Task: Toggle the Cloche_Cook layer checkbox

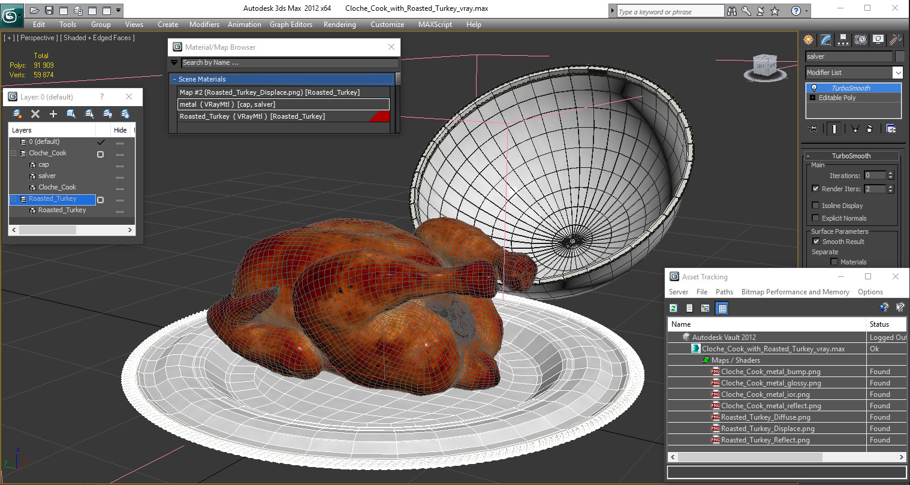Action: [101, 154]
